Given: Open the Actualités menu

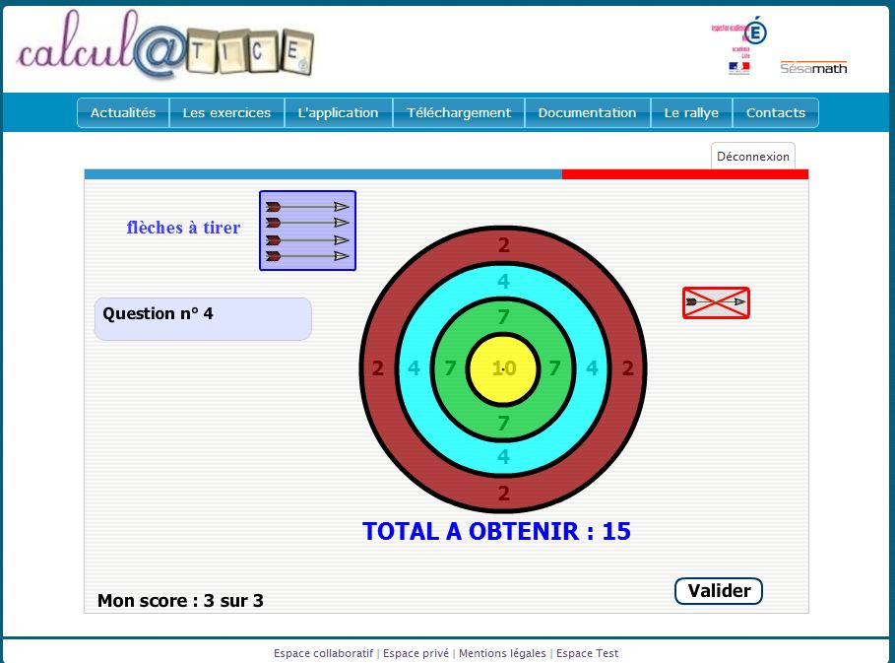Looking at the screenshot, I should (123, 113).
